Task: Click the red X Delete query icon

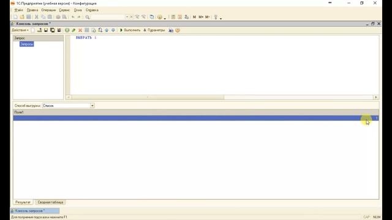Action: 80,30
